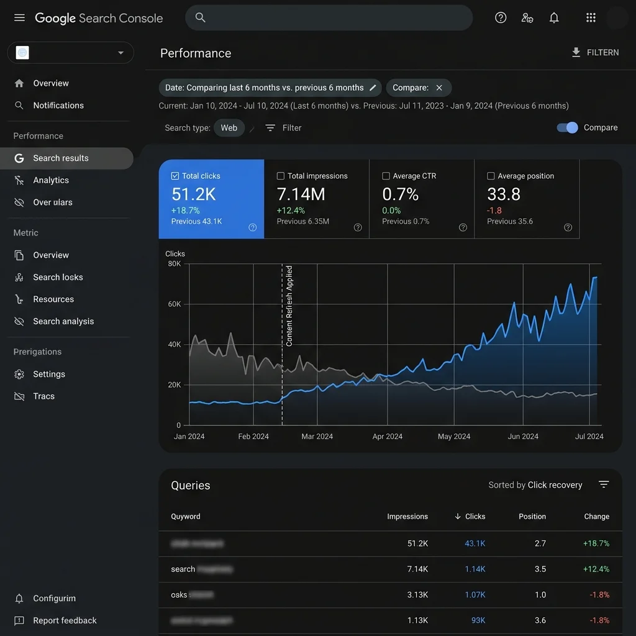Screen dimensions: 636x636
Task: Click the property site favicon
Action: 22,53
